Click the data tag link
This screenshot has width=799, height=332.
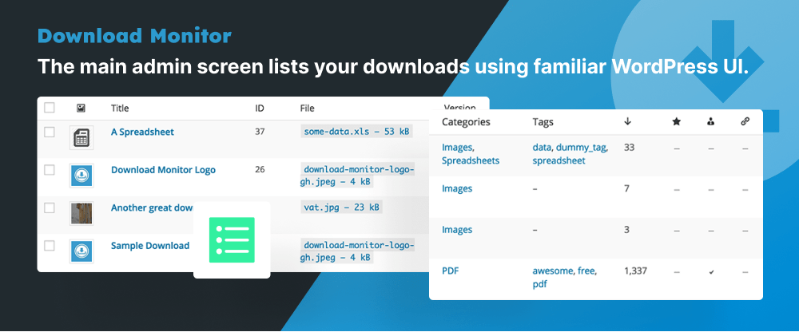[x=542, y=148]
